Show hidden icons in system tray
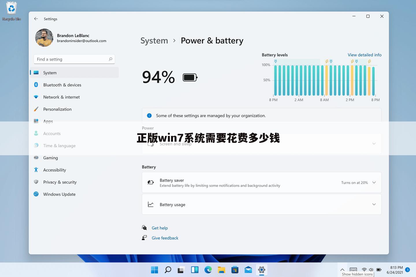416x277 pixels. coord(342,270)
